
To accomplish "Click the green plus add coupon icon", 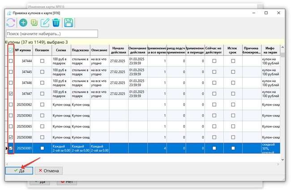I will click(x=23, y=23).
